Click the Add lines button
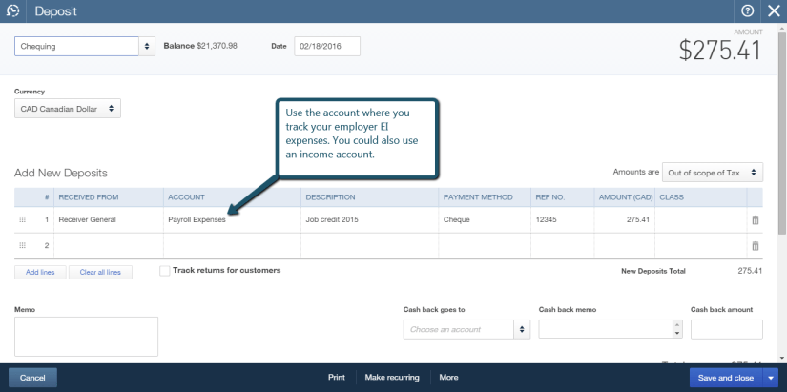Viewport: 787px width, 392px height. (40, 272)
